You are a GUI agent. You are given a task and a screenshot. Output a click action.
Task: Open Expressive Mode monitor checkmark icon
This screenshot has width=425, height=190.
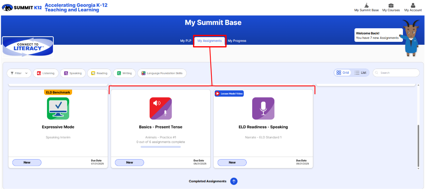pyautogui.click(x=58, y=108)
